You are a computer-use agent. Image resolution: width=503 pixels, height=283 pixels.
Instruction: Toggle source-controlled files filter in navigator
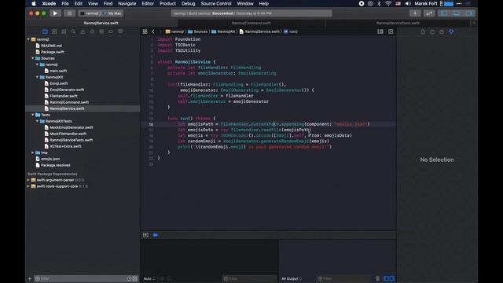(x=135, y=278)
